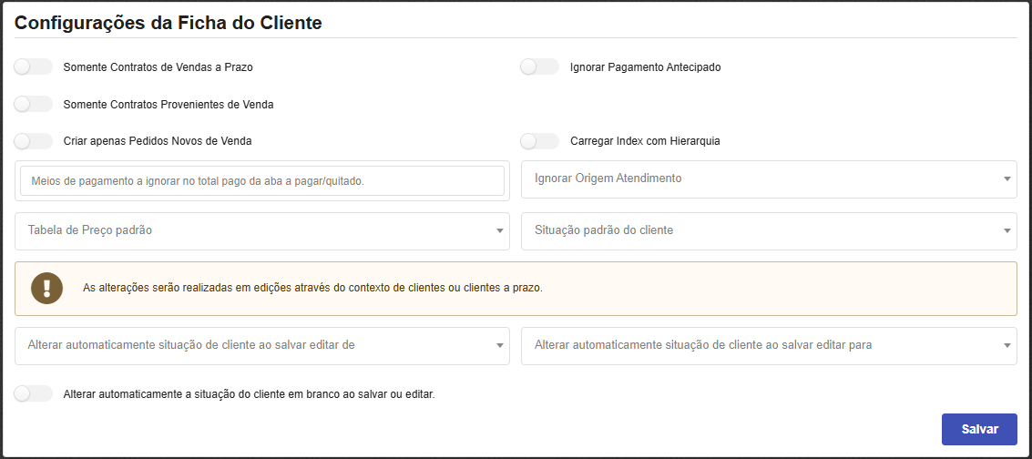This screenshot has width=1032, height=459.
Task: Enable the Carregar Index com Hierarquia switch
Action: pos(539,141)
